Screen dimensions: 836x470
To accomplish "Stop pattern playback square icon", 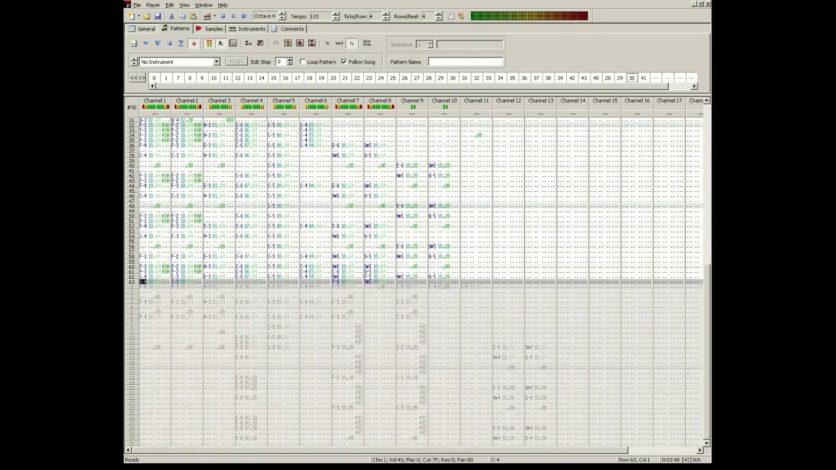I will click(x=169, y=44).
